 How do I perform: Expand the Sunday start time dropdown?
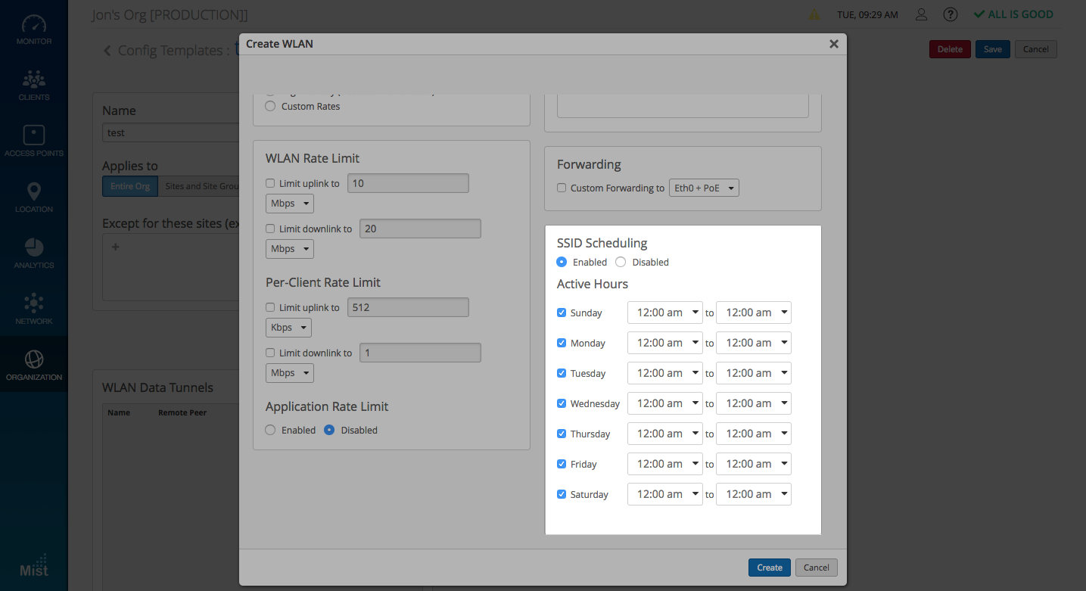664,313
